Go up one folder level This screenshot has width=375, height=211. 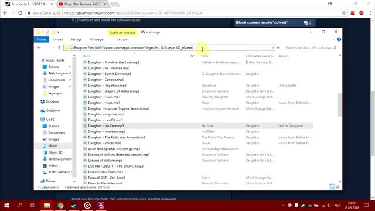point(59,47)
